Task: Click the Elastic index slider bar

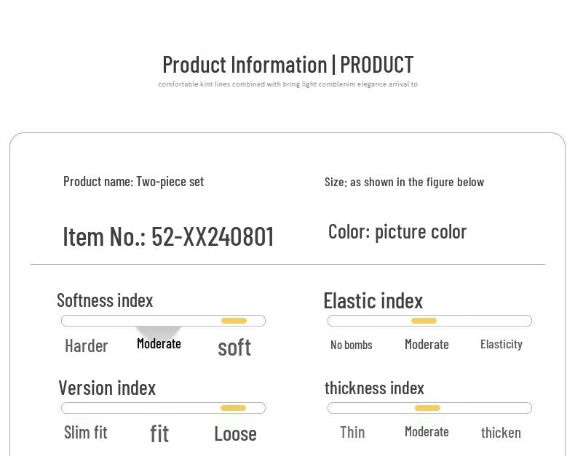Action: [429, 321]
